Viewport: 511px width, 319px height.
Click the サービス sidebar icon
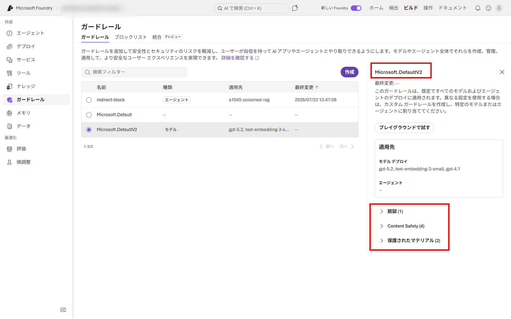[10, 60]
